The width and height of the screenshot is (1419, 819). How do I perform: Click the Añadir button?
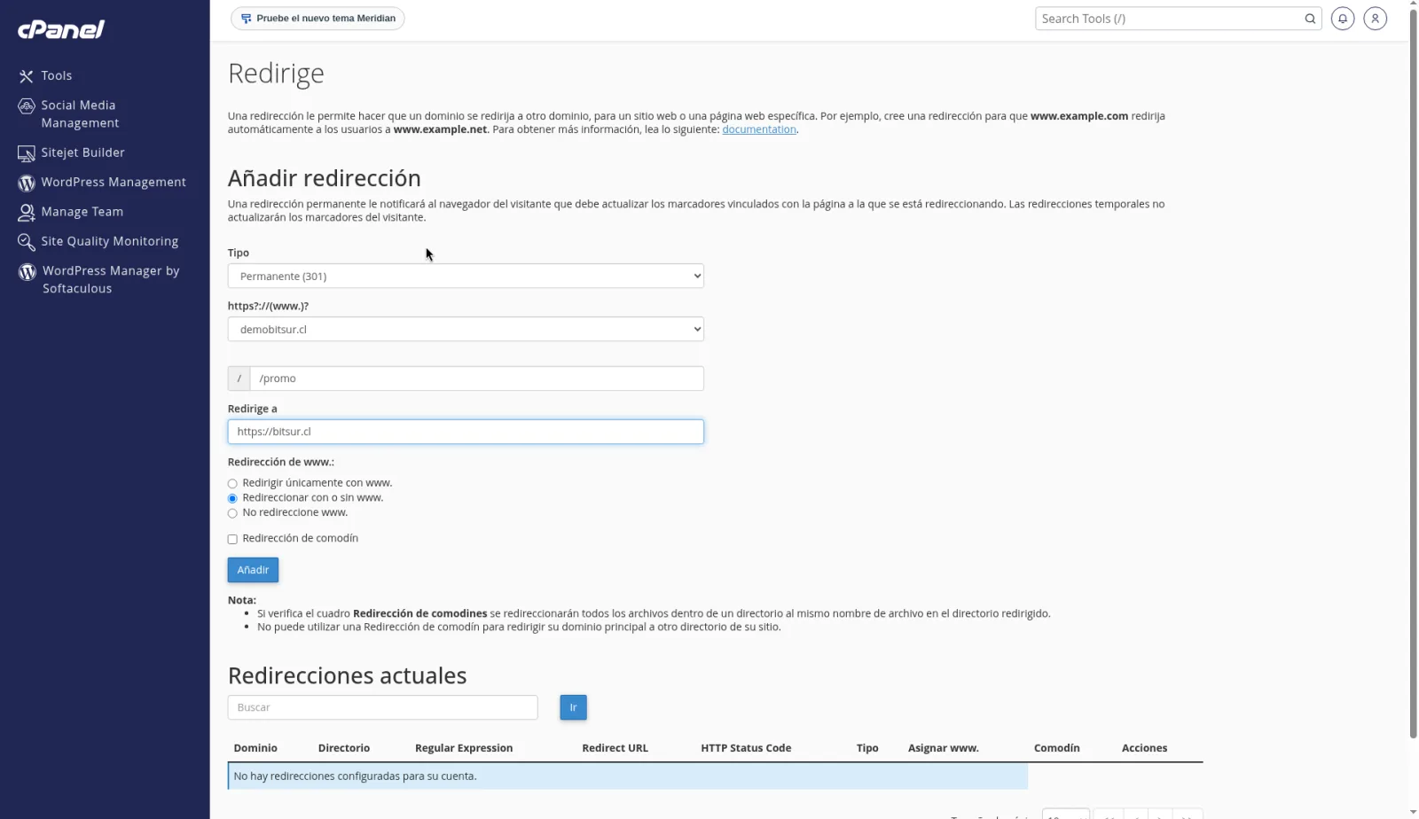coord(253,570)
